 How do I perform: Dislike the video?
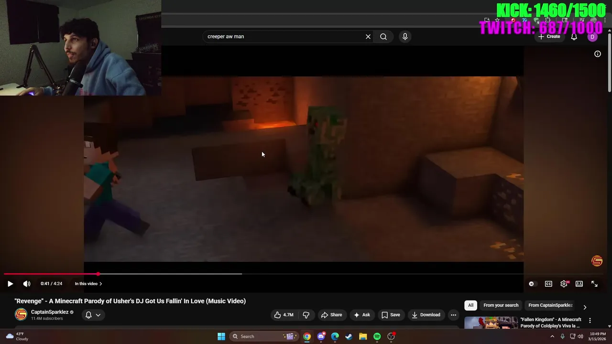click(x=306, y=315)
